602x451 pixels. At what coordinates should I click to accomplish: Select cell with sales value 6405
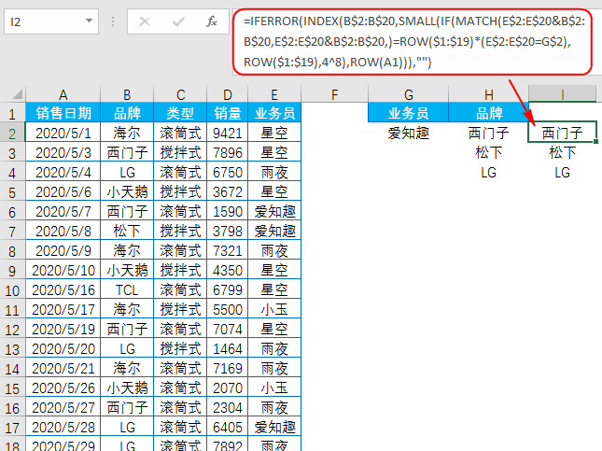[228, 427]
